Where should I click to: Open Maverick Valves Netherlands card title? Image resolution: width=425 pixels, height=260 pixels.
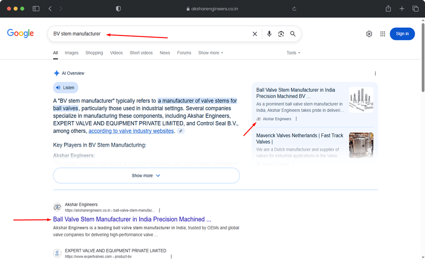300,139
